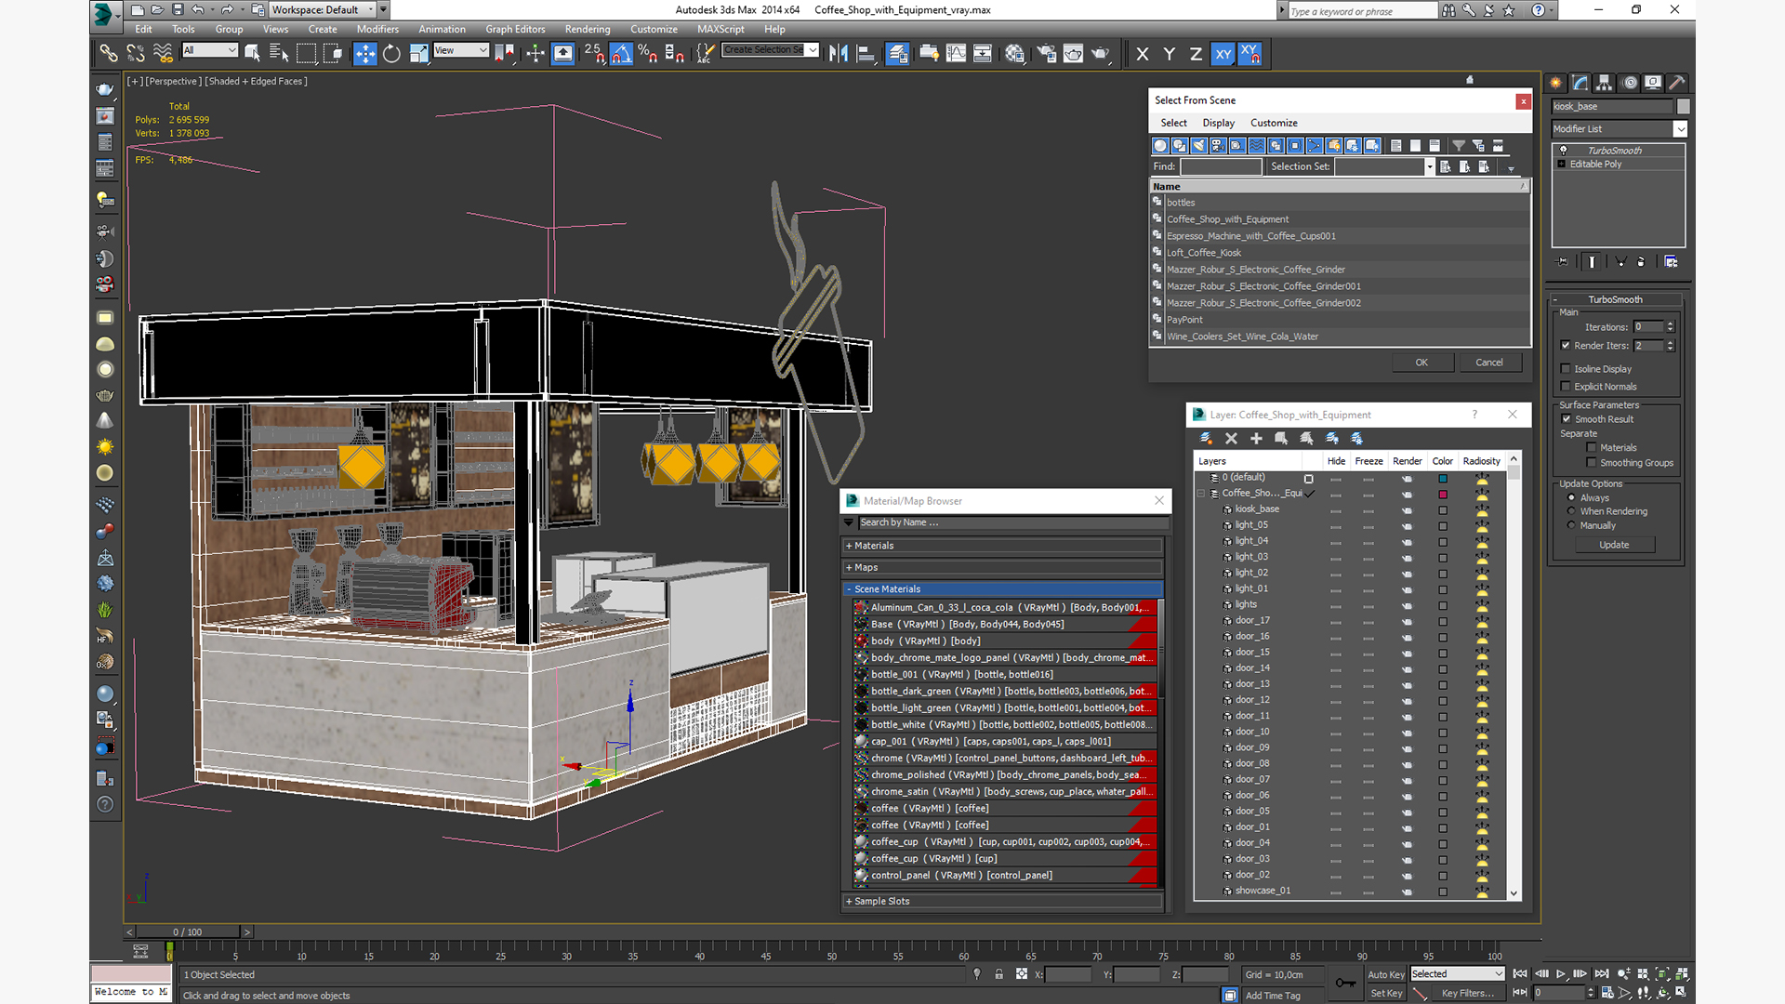Expand Sample Slots in Material Browser
Image resolution: width=1785 pixels, height=1004 pixels.
(x=849, y=902)
